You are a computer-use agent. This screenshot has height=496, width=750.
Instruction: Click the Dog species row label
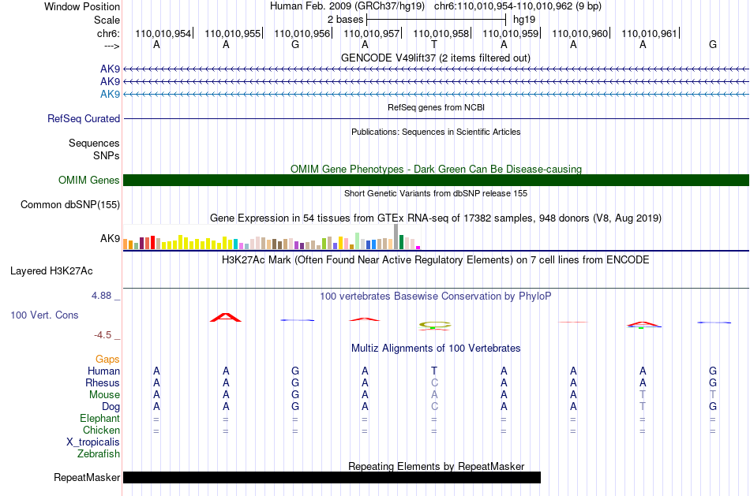coord(111,407)
